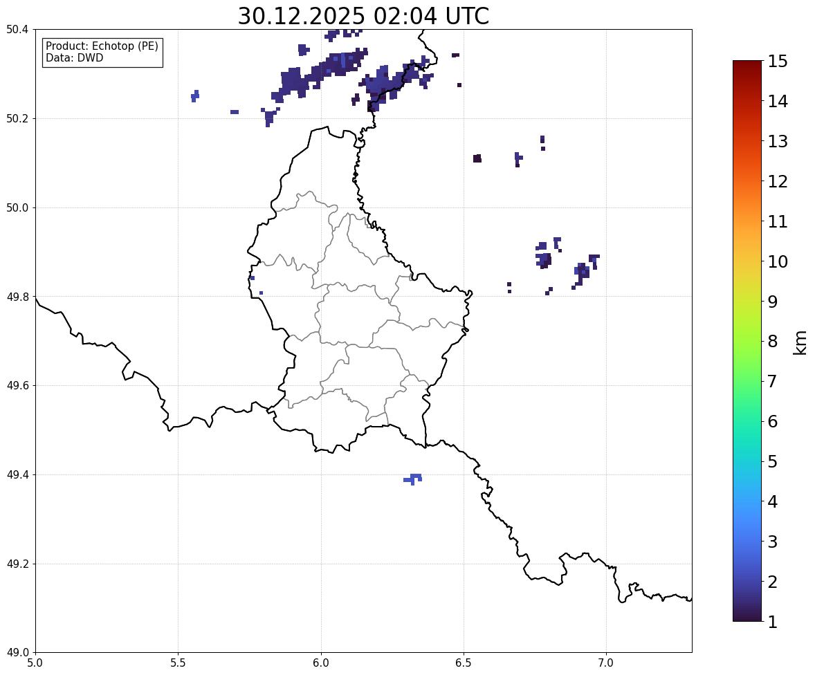Click the 'km' colorbar unit label
The width and height of the screenshot is (815, 675).
[x=800, y=342]
